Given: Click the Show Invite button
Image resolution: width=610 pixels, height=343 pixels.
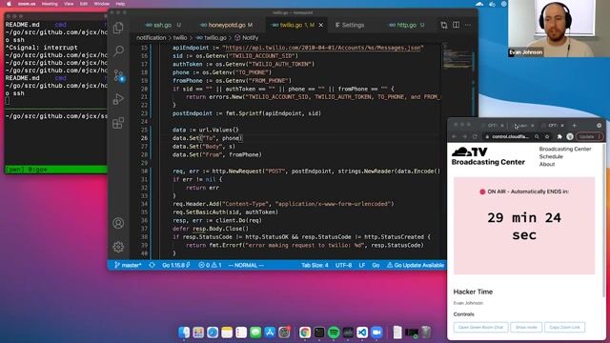Looking at the screenshot, I should pos(526,327).
